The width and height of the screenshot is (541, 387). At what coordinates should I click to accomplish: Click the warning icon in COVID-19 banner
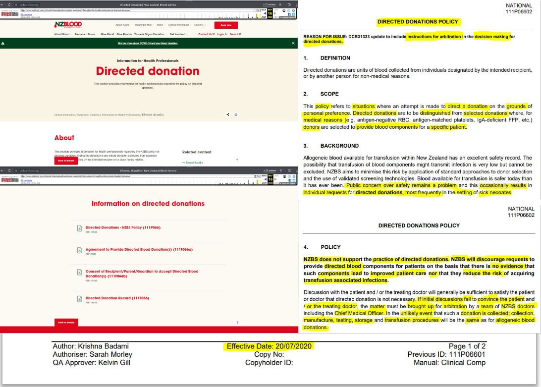(3, 43)
